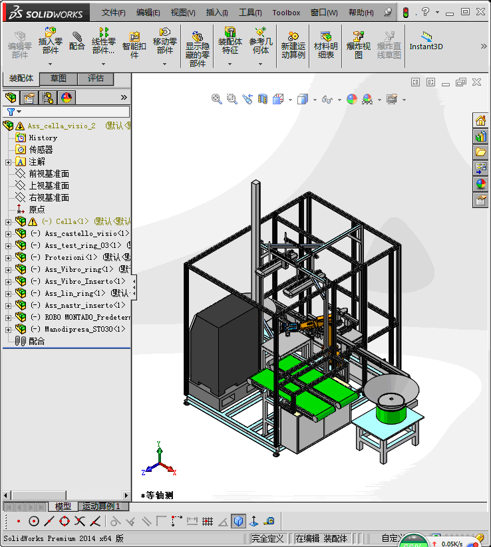Switch to 草图 tab

(59, 78)
